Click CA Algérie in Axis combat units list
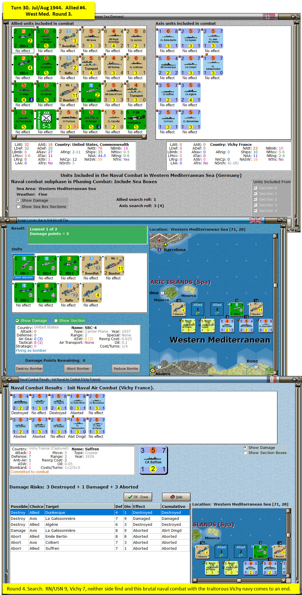The image size is (302, 595). [x=191, y=93]
